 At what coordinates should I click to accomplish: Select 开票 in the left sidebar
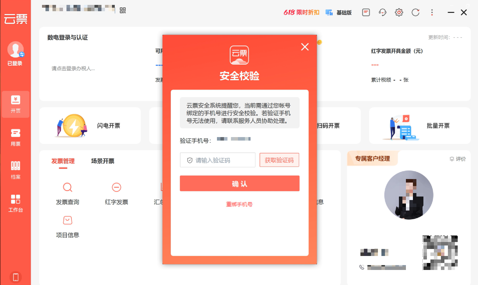(15, 104)
